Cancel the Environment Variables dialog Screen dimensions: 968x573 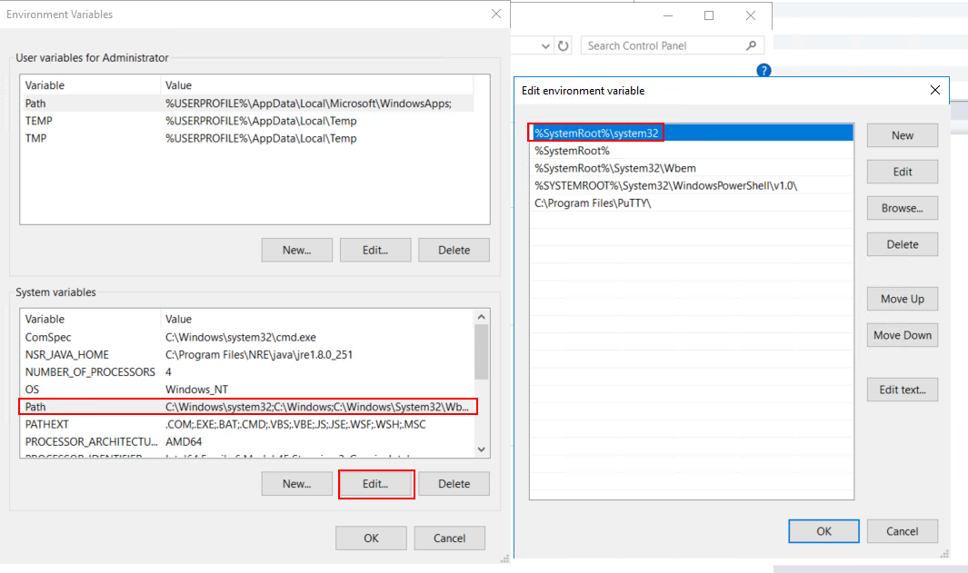click(449, 538)
